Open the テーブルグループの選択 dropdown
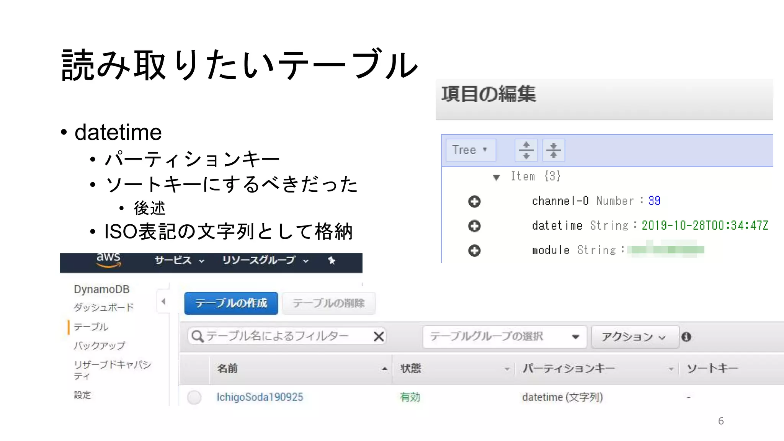The image size is (784, 441). click(505, 336)
